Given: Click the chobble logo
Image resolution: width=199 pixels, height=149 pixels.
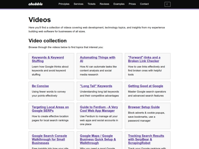Looking at the screenshot, I should [36, 4].
